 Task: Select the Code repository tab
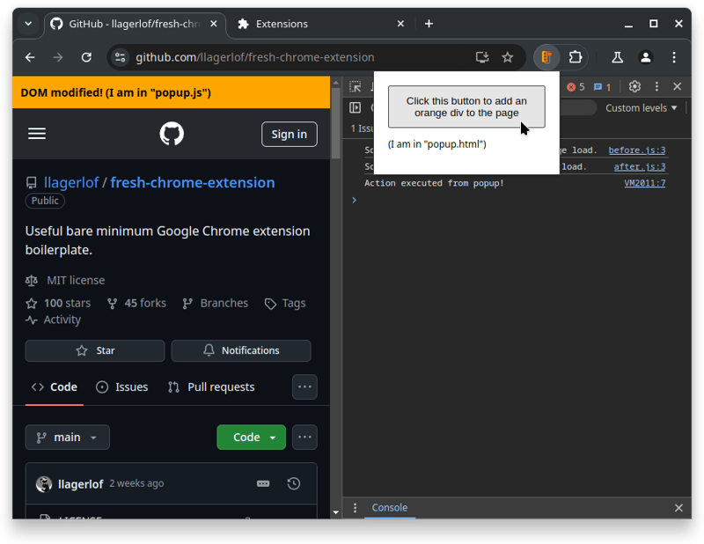pos(55,387)
